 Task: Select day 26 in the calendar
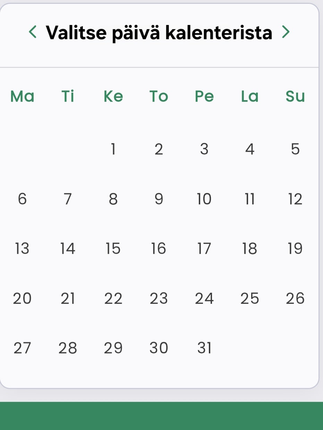(x=295, y=298)
